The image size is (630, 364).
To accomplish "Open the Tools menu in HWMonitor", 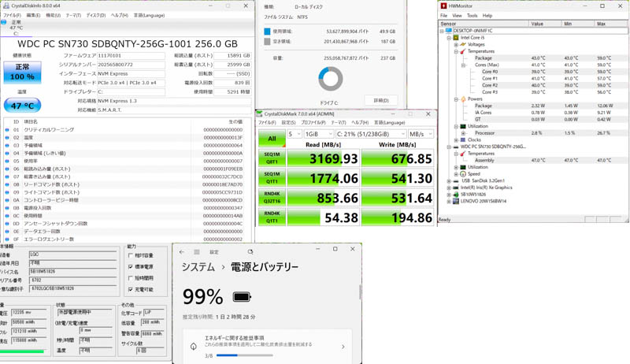I will [472, 16].
